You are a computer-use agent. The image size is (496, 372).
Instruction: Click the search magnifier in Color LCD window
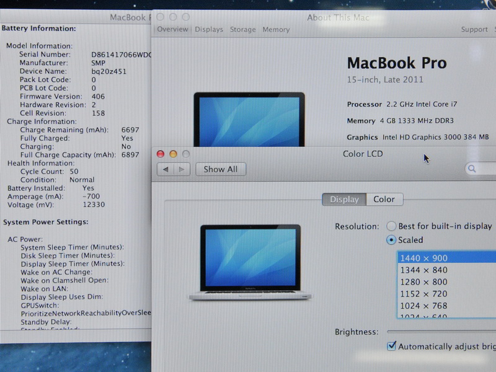[x=472, y=169]
